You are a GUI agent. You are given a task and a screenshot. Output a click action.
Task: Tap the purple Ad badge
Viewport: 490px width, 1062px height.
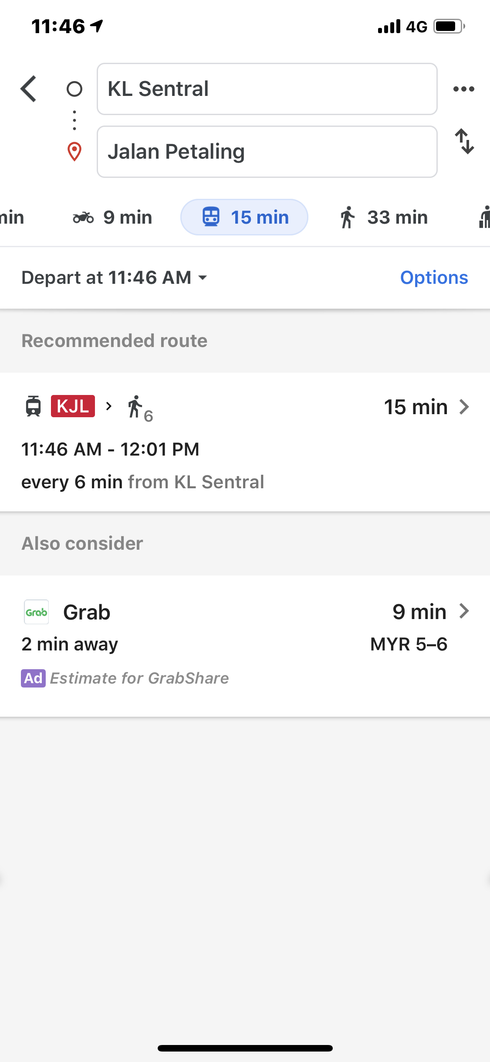pos(33,678)
